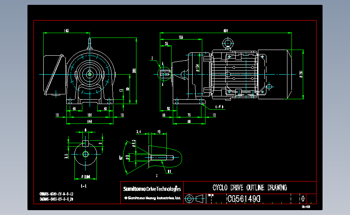Select the L-L section view label
This screenshot has width=350, height=215.
click(x=84, y=186)
